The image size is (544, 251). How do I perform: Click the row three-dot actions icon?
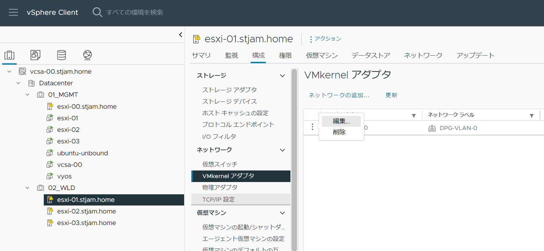(313, 127)
